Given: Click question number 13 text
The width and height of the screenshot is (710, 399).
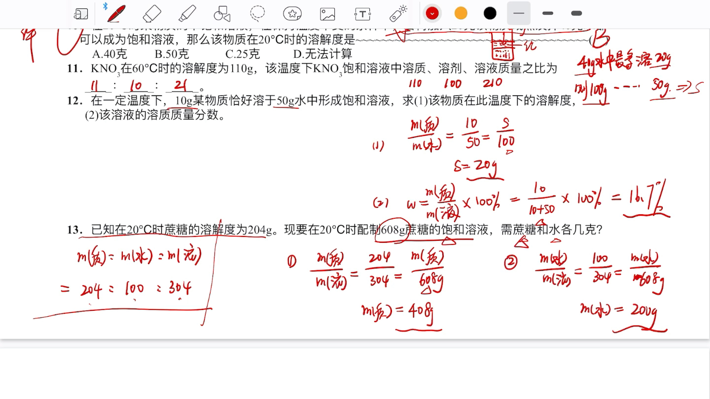Looking at the screenshot, I should coord(74,230).
